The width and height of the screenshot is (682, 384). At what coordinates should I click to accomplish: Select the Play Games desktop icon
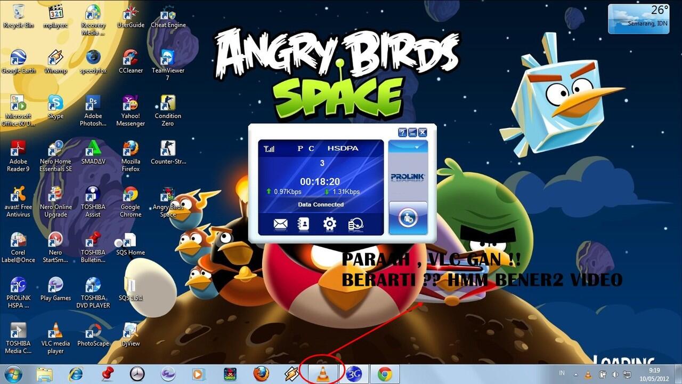tap(55, 289)
